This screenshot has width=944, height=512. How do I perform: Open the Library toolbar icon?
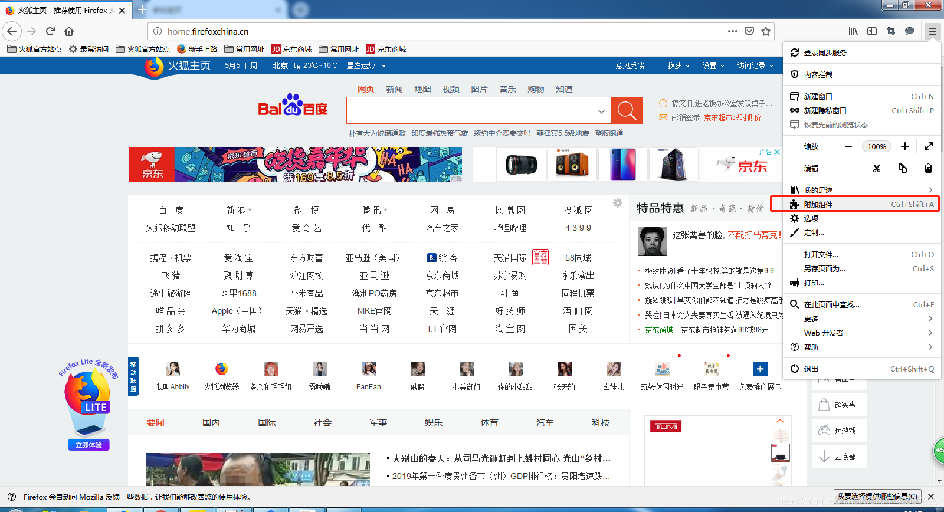click(853, 31)
